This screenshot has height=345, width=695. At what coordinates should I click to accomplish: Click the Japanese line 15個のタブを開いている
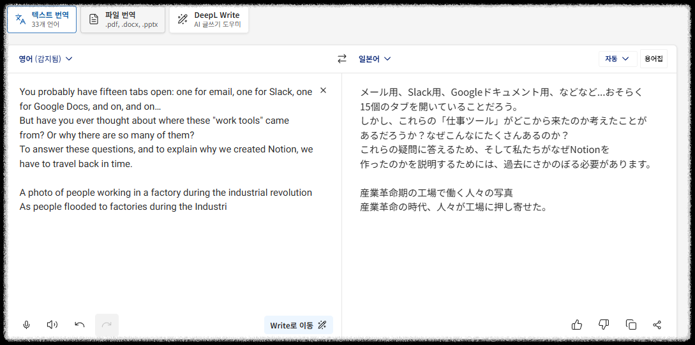pyautogui.click(x=439, y=106)
